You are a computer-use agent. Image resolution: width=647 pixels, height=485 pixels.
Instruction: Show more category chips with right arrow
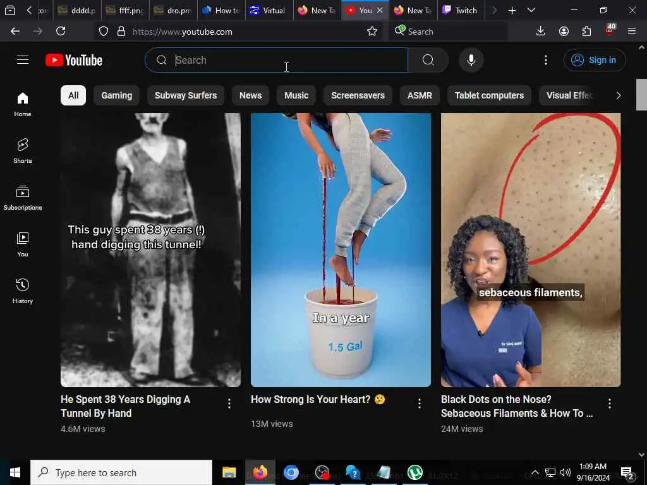tap(618, 95)
